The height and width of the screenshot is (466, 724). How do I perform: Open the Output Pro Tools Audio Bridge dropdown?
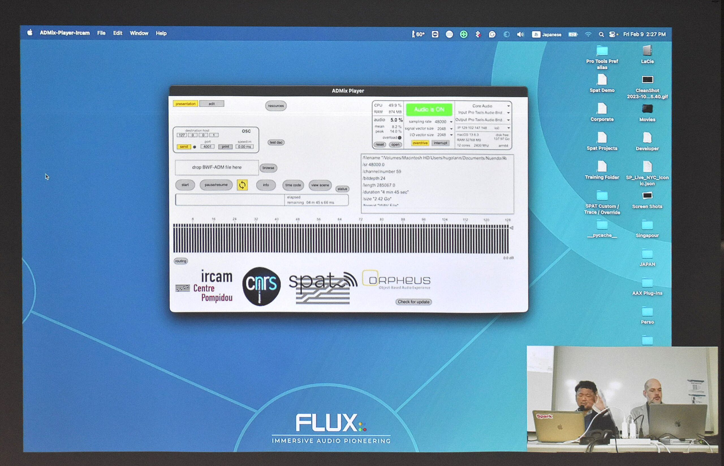click(483, 120)
